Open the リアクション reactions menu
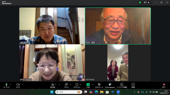Image resolution: width=170 pixels, height=95 pixels. (x=77, y=85)
